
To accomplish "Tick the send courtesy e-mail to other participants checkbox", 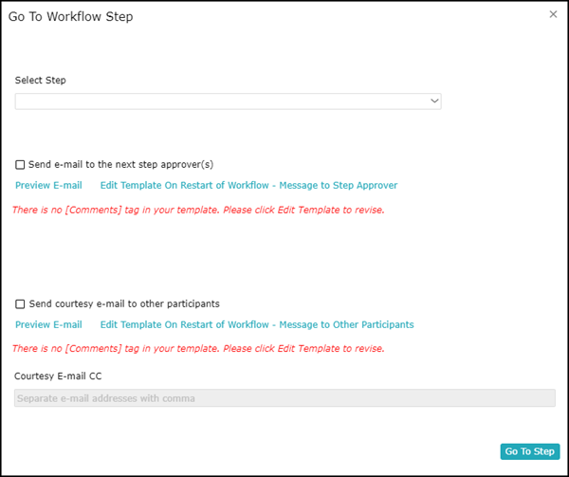I will coord(21,304).
